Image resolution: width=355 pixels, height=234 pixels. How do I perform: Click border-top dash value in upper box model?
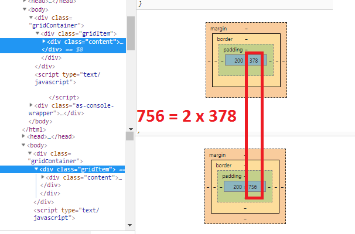coord(246,39)
